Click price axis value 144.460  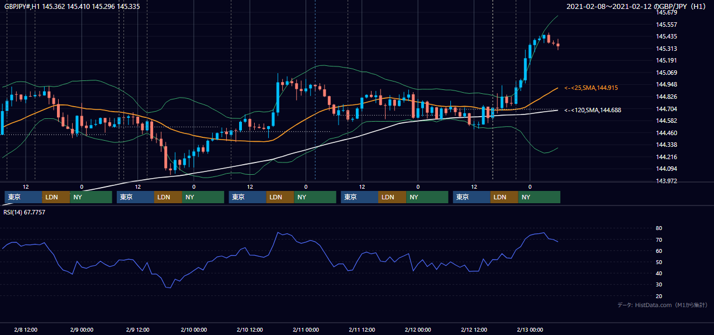tap(667, 133)
